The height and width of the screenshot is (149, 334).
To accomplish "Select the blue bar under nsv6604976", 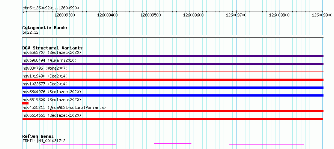I will click(173, 95).
